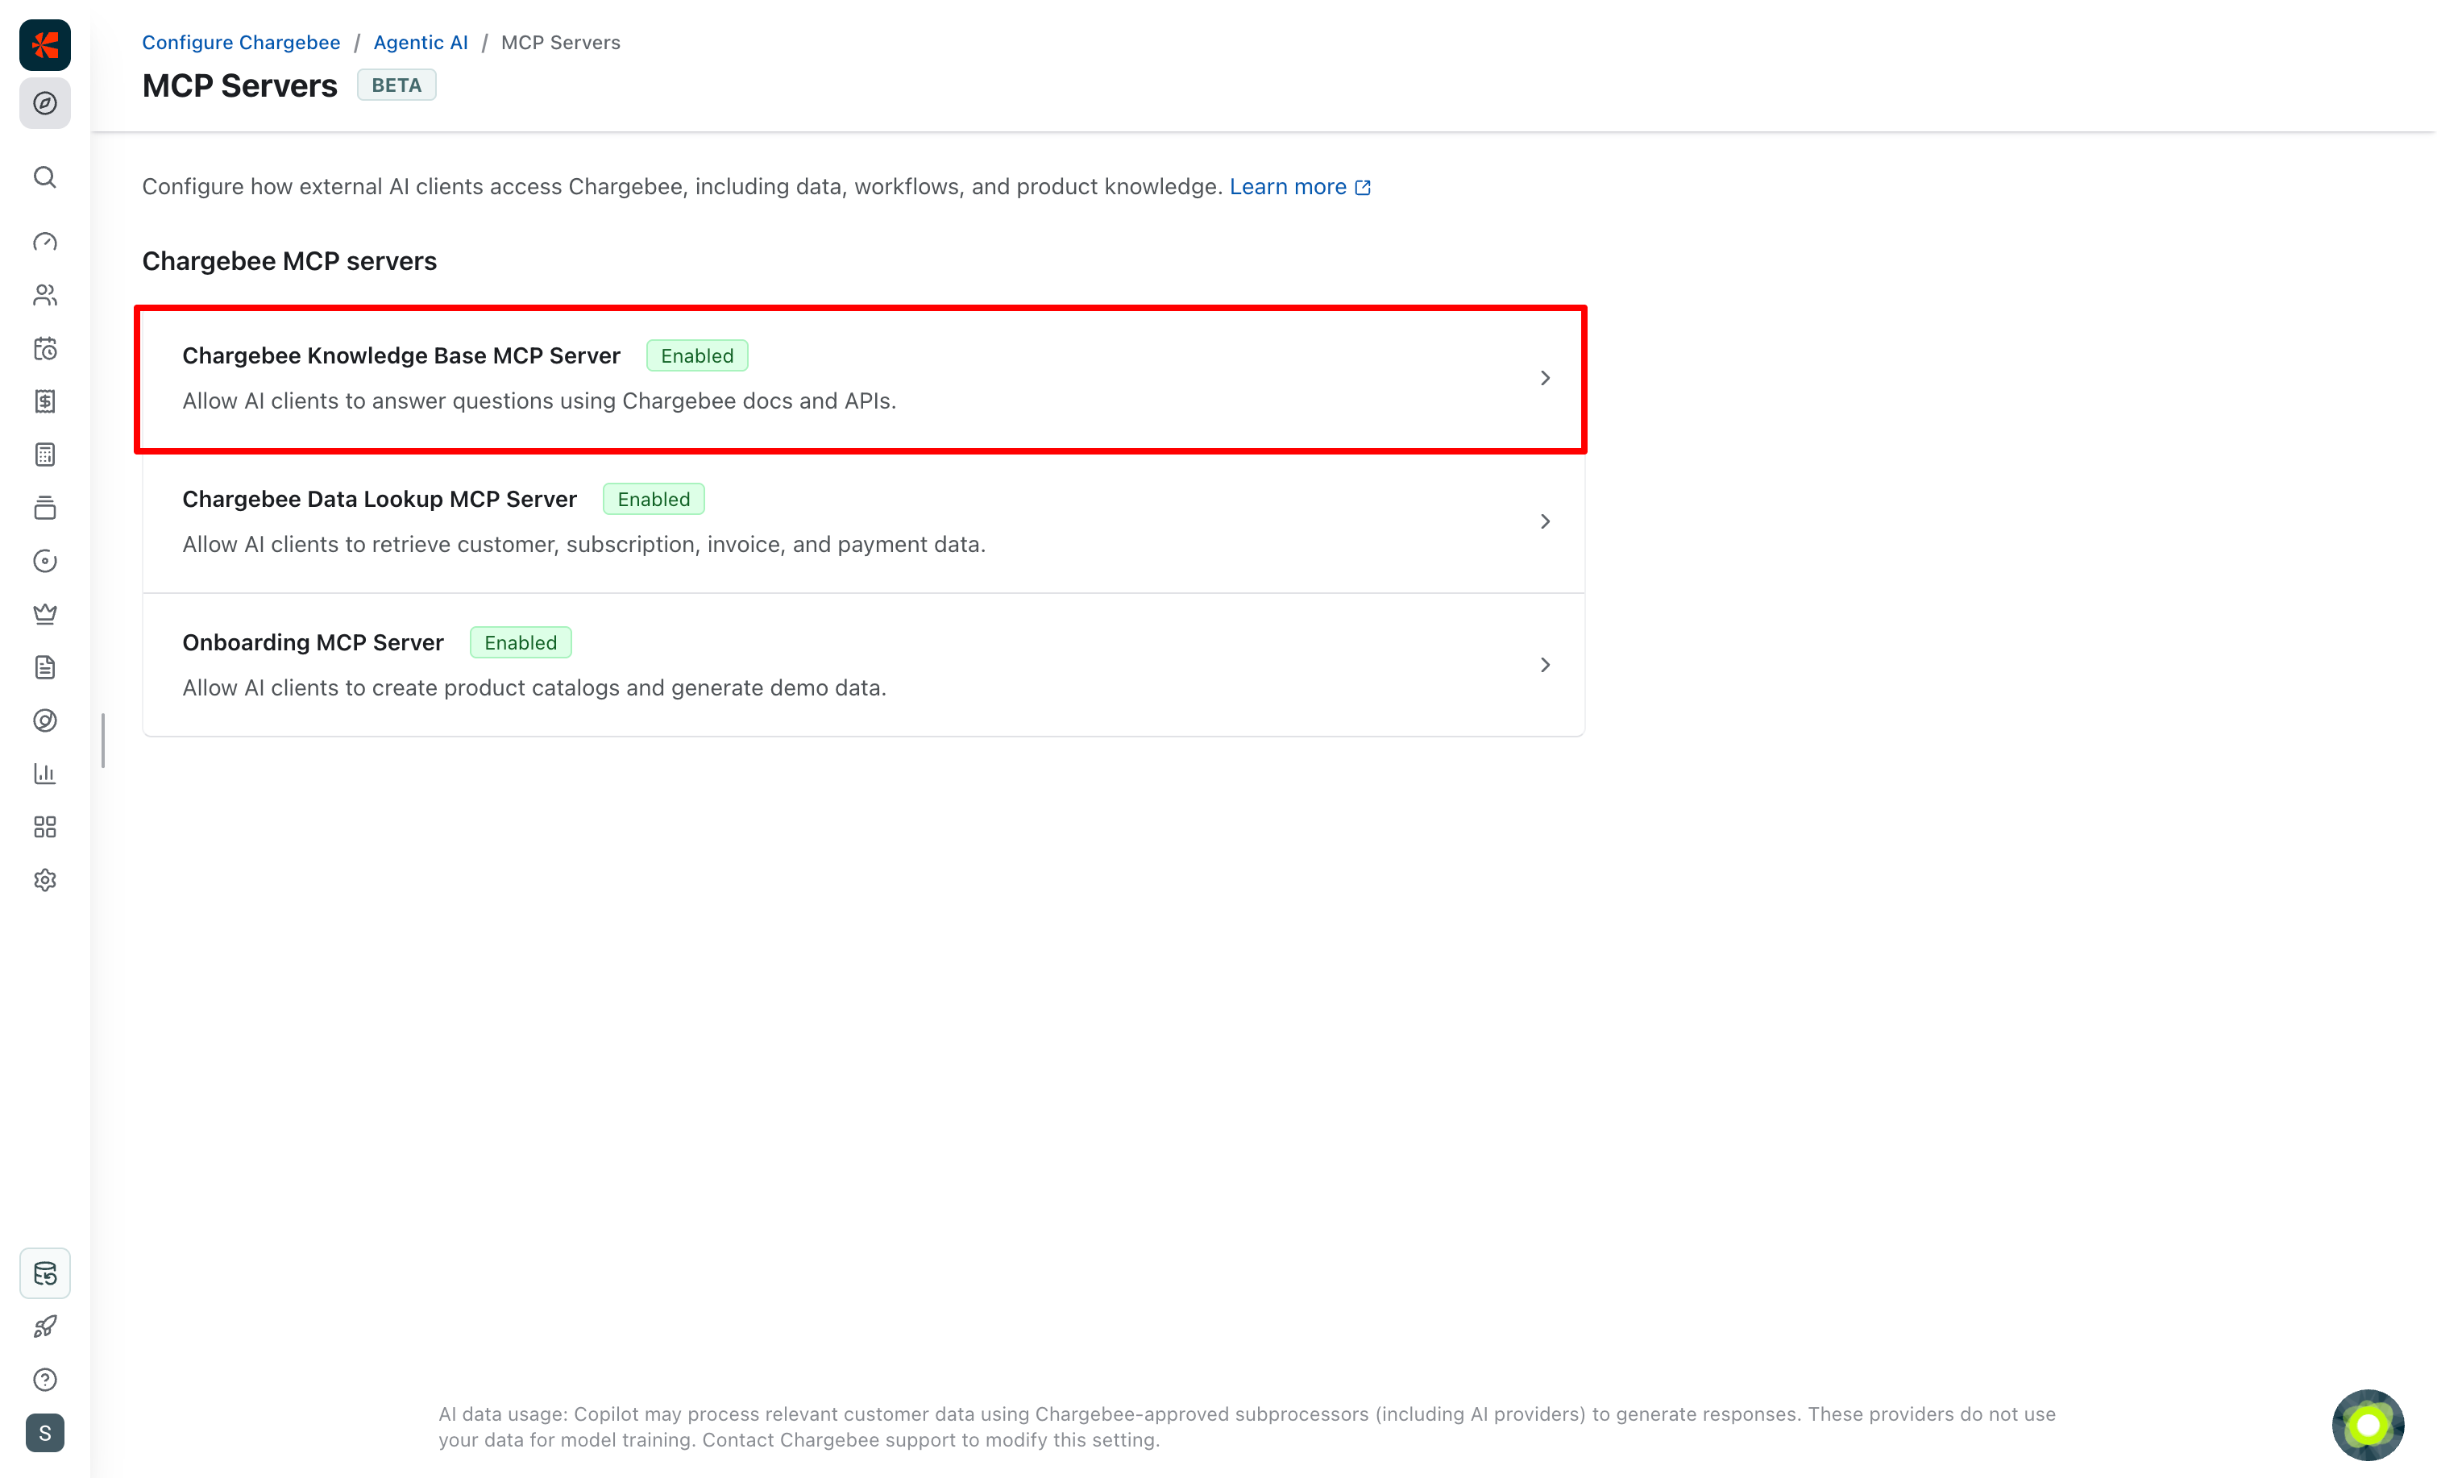Open help via the question mark icon
The image size is (2437, 1478).
click(45, 1380)
